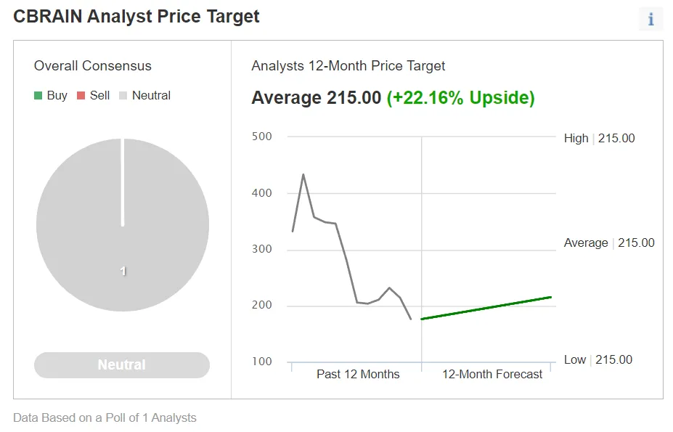Select the Past 12 Months axis label
This screenshot has height=432, width=673.
(358, 375)
